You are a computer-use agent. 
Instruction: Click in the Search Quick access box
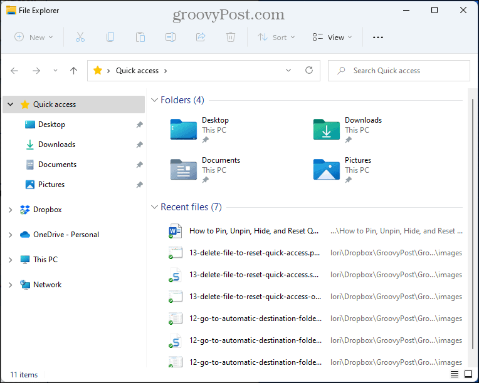(399, 71)
